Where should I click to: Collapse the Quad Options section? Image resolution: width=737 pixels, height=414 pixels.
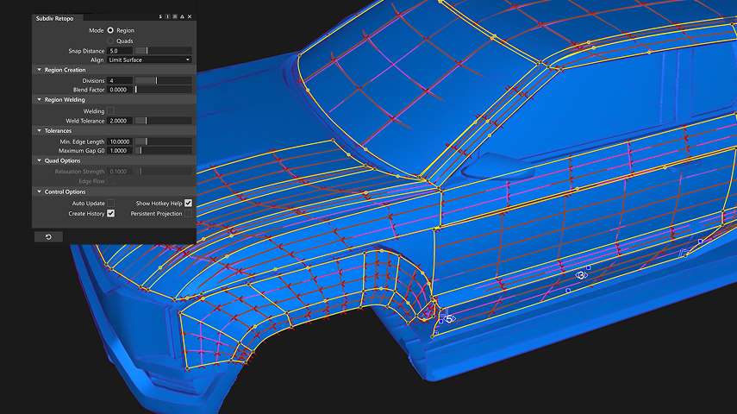click(40, 161)
